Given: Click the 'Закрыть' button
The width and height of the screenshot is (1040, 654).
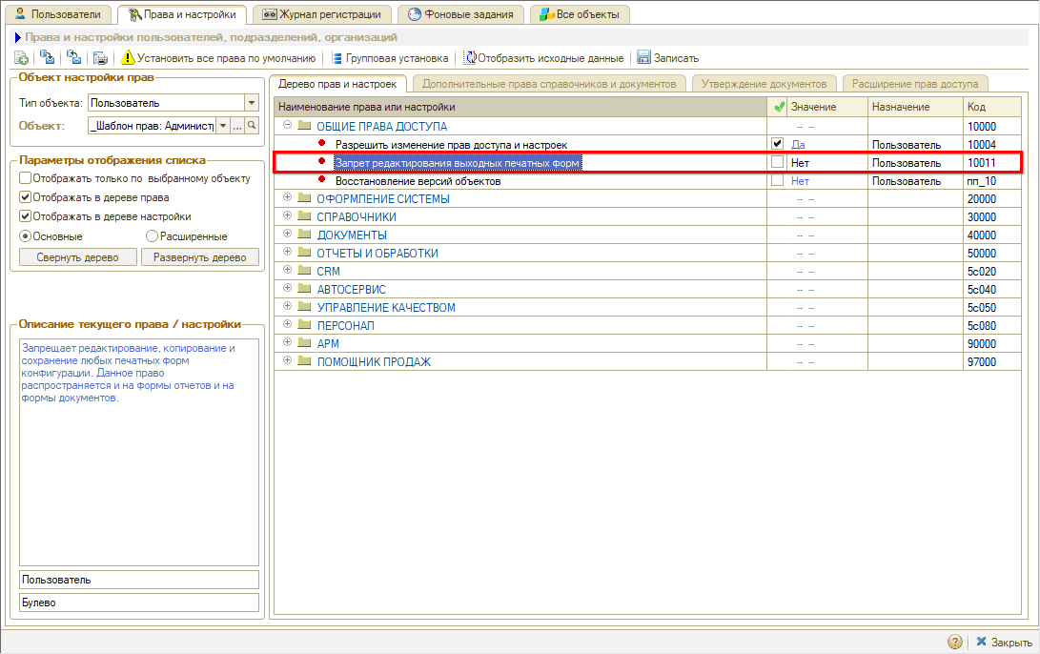Looking at the screenshot, I should pos(1002,643).
